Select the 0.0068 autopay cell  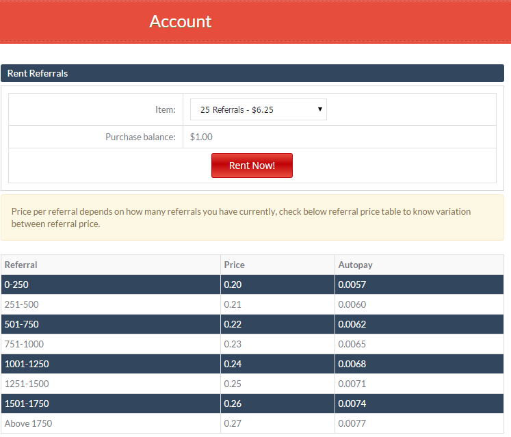coord(419,364)
